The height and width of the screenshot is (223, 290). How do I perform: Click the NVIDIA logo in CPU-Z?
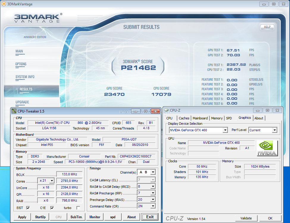(267, 148)
